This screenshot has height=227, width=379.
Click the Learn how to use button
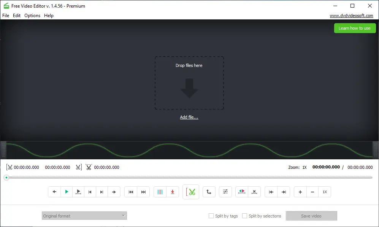(355, 28)
